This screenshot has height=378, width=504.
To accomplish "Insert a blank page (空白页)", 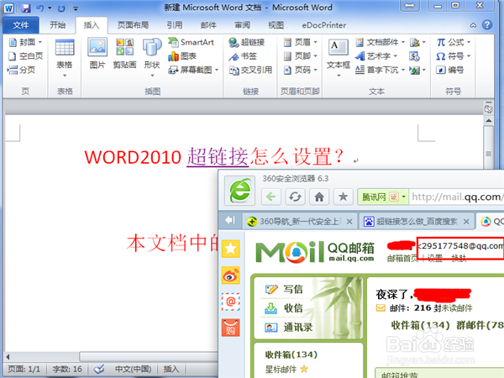I will (25, 56).
